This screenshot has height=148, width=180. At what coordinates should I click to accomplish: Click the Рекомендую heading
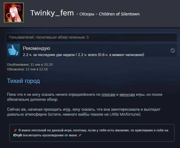click(x=36, y=48)
